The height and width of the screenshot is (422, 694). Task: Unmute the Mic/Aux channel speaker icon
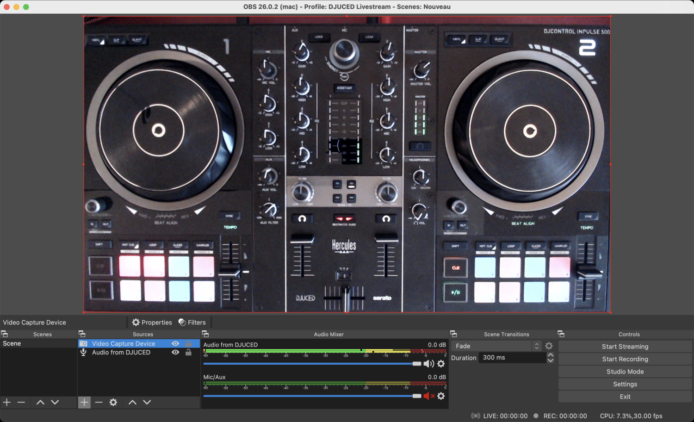(x=426, y=396)
